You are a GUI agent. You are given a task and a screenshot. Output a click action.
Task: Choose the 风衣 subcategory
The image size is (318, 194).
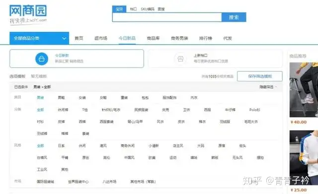pyautogui.click(x=160, y=122)
